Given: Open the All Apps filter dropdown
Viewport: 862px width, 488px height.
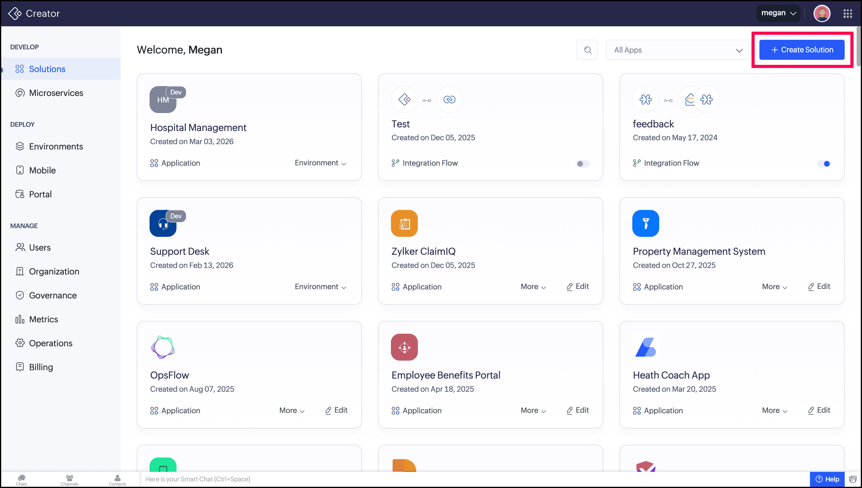Looking at the screenshot, I should pos(678,50).
